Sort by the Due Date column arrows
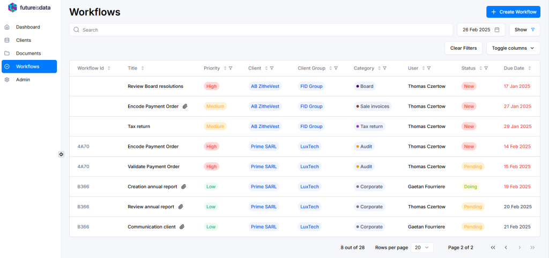The image size is (549, 258). coord(530,69)
